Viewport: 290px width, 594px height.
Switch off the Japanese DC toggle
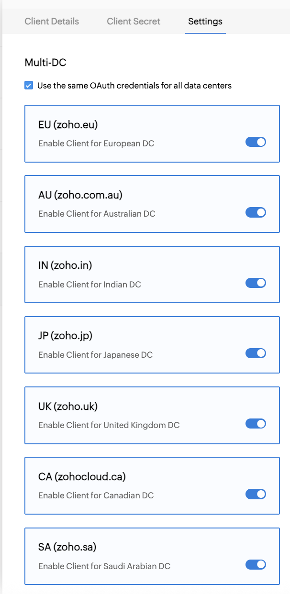point(256,353)
